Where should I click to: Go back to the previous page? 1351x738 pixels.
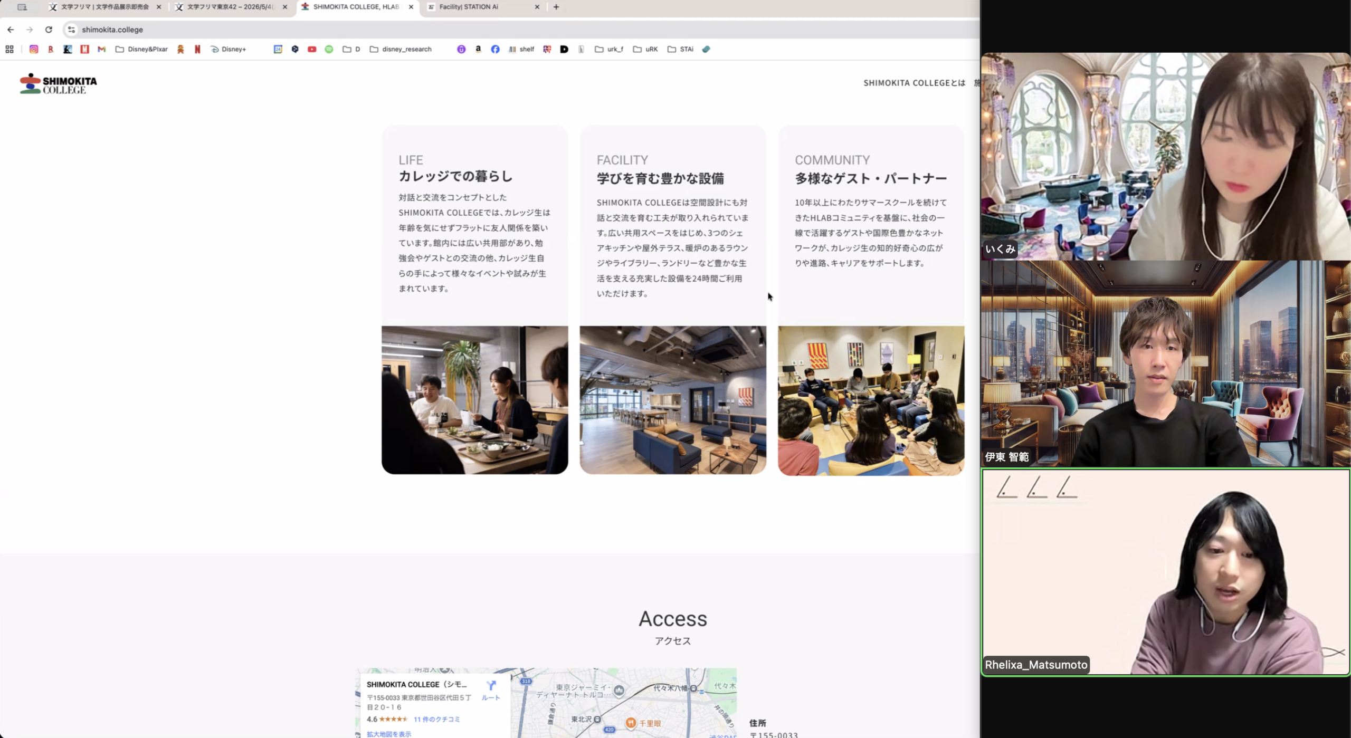tap(11, 30)
